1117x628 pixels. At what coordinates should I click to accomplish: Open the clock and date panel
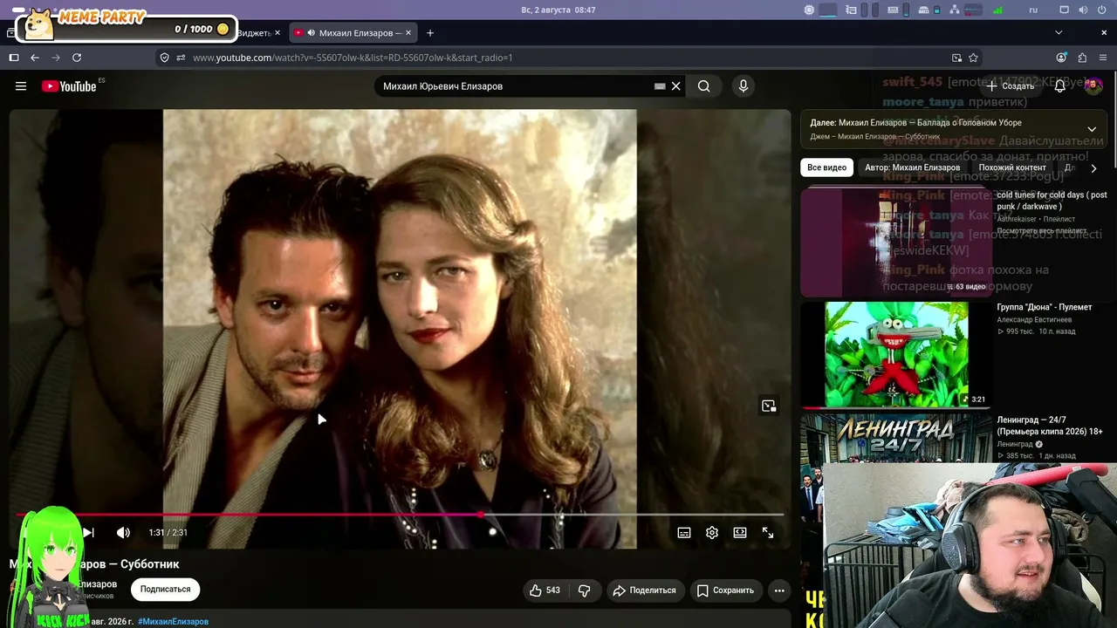558,10
